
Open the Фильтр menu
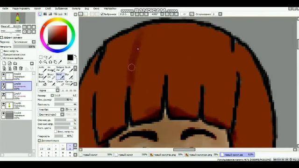tap(76, 8)
